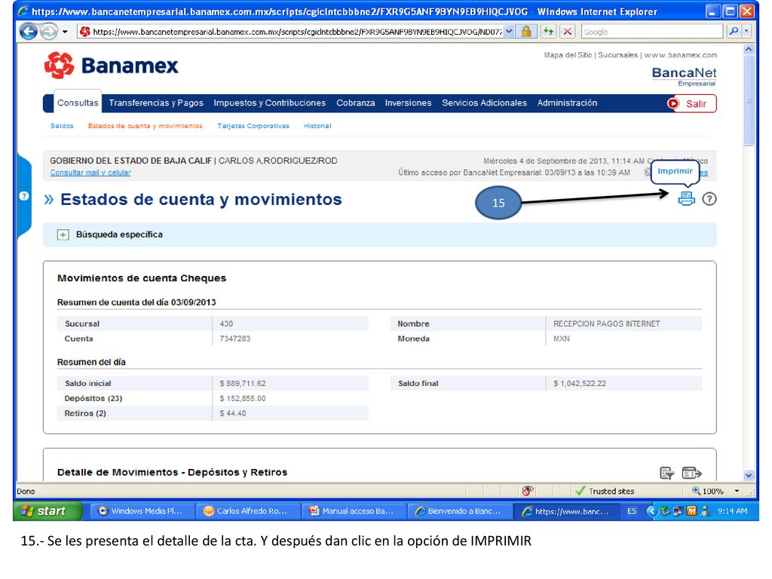772x579 pixels.
Task: Click the search magnifier button
Action: (734, 32)
